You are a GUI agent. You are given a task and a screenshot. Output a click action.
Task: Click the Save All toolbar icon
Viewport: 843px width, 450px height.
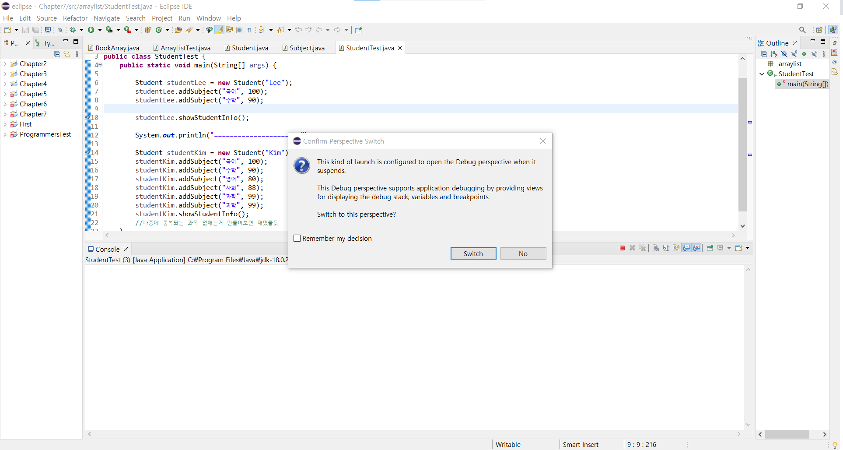coord(36,30)
